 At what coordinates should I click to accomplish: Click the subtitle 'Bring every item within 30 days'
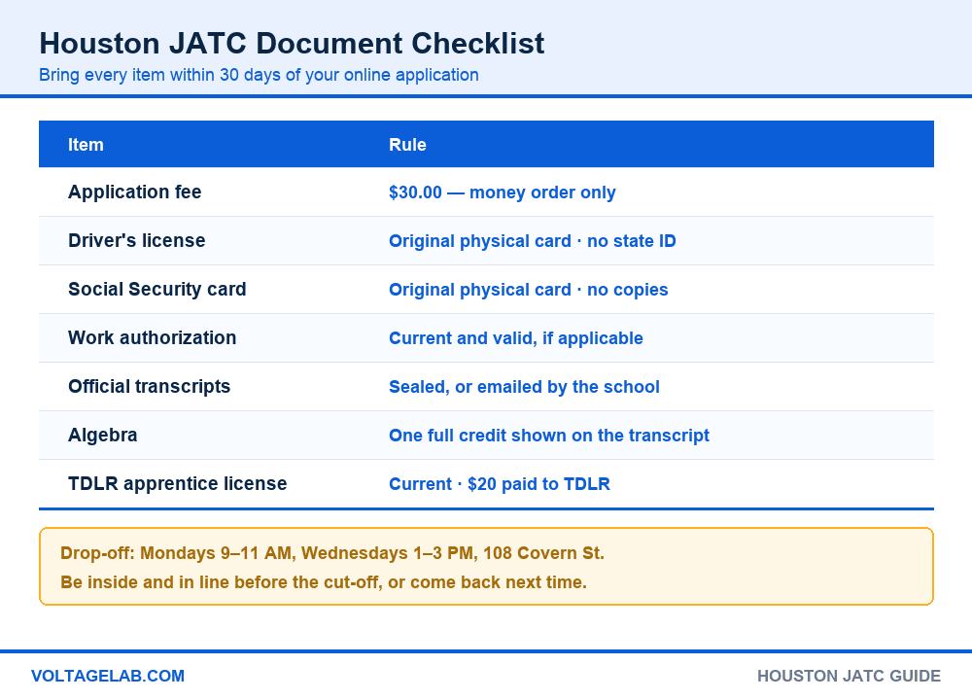pyautogui.click(x=259, y=75)
